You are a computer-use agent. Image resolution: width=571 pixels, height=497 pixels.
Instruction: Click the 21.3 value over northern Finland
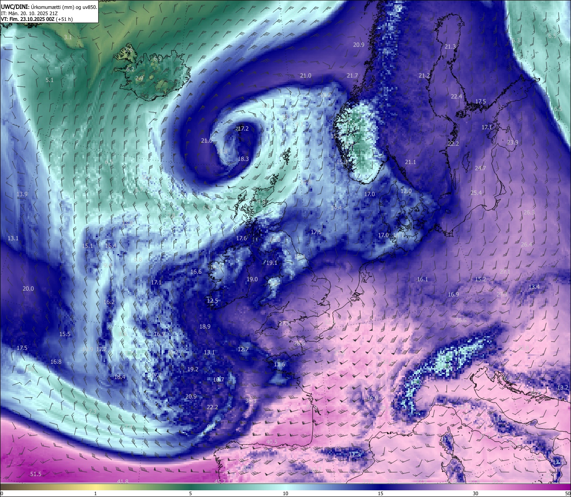451,46
